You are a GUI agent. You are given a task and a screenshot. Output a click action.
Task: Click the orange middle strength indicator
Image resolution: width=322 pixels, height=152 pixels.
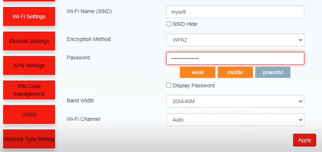tap(235, 72)
